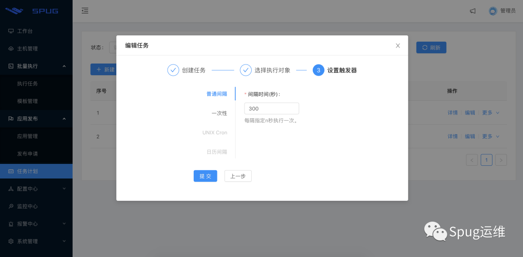This screenshot has width=523, height=257.
Task: Go to previous page with left arrow
Action: pyautogui.click(x=472, y=160)
